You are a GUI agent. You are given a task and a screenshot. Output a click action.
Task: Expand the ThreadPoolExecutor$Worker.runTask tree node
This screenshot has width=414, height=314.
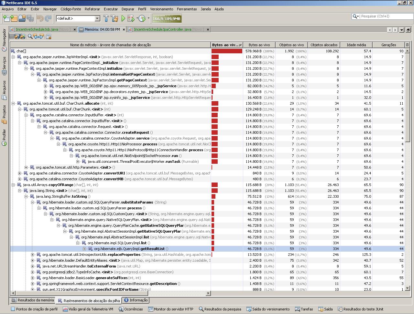pos(78,162)
